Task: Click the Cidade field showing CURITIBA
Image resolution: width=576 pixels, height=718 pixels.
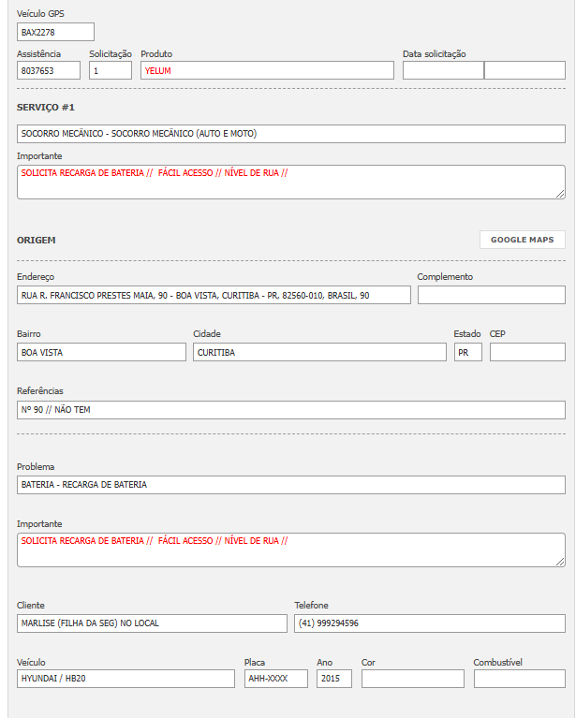Action: (x=319, y=352)
